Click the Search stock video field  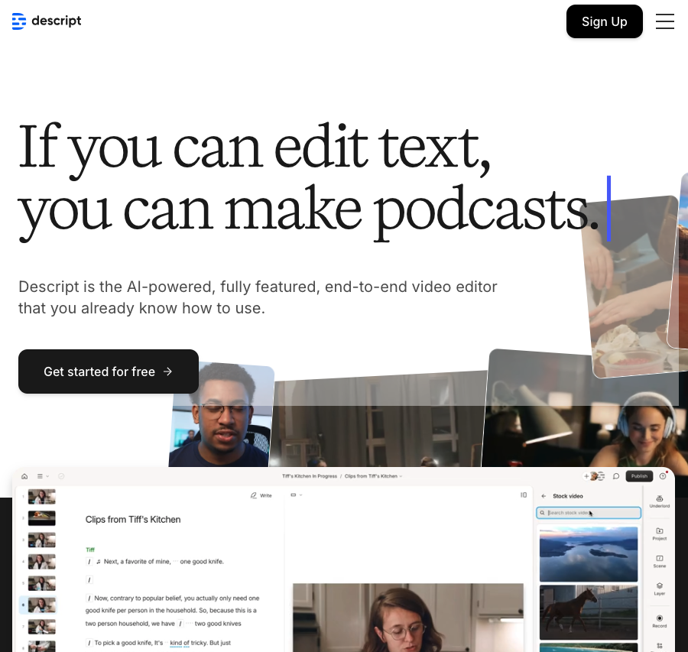tap(589, 512)
